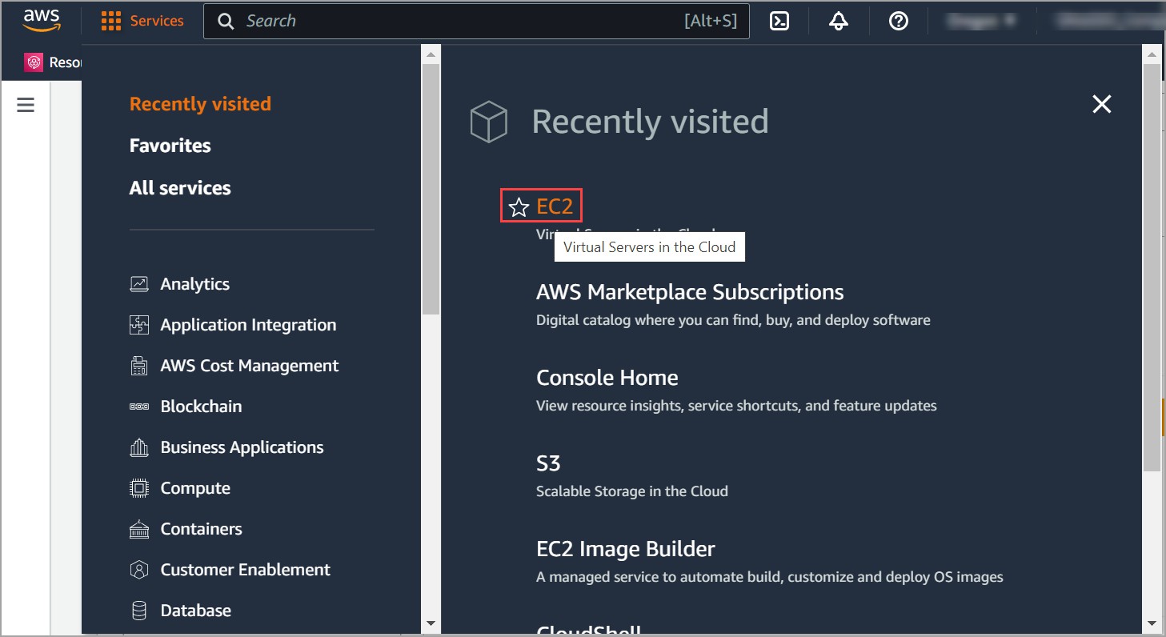Launch CloudShell from the top bar
The image size is (1166, 637).
779,22
